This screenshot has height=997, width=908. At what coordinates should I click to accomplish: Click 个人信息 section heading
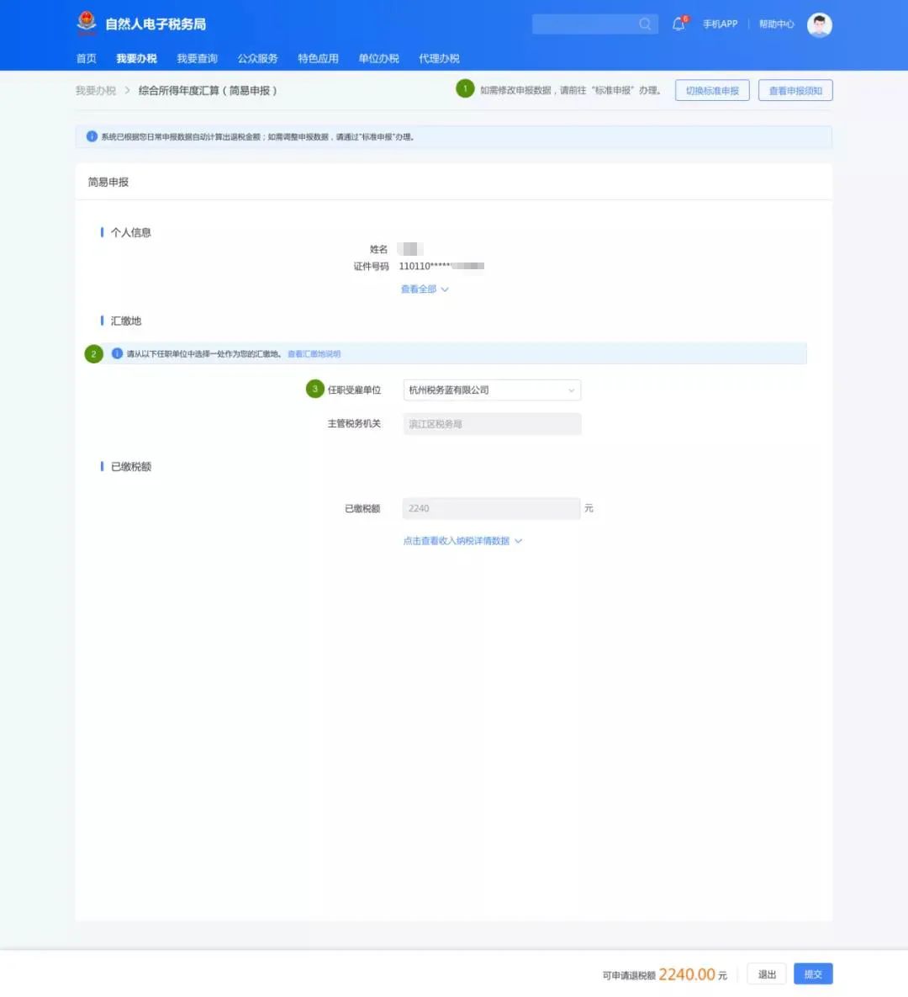(x=131, y=233)
